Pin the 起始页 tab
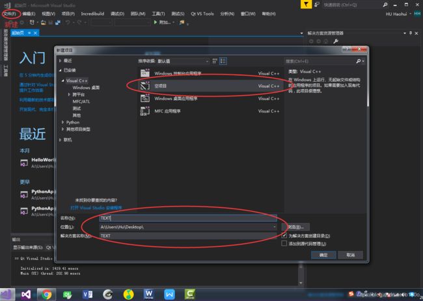 click(x=29, y=33)
